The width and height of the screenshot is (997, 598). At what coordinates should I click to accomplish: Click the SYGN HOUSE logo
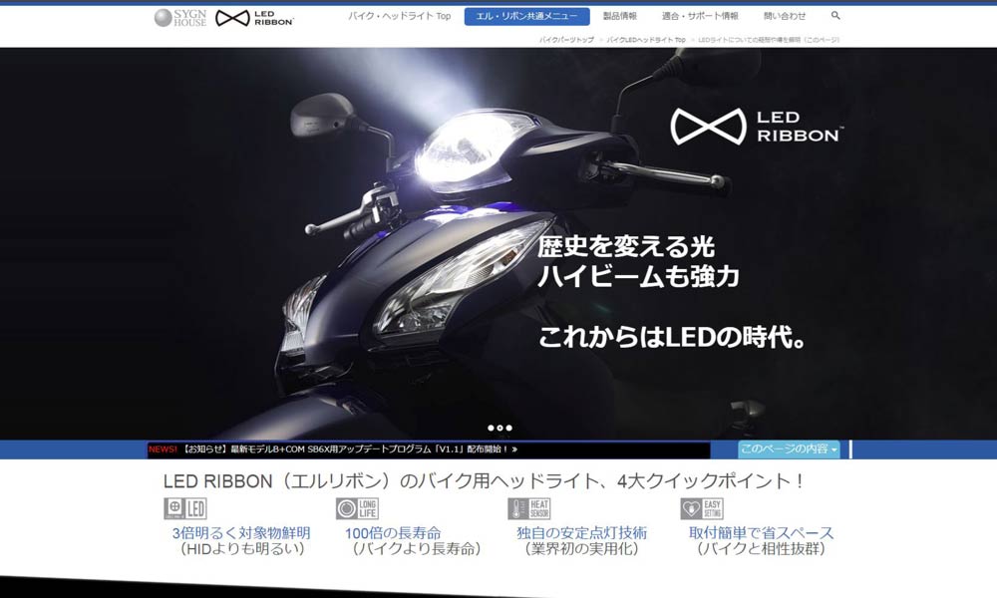click(180, 18)
